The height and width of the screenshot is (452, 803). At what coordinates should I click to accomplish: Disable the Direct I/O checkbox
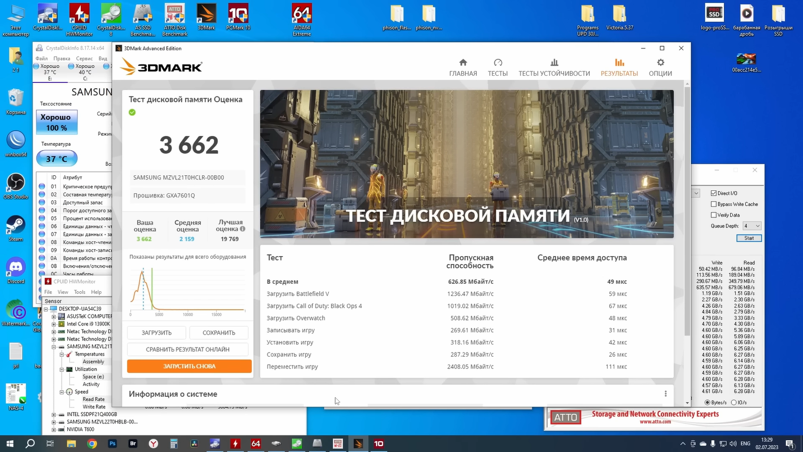point(714,193)
